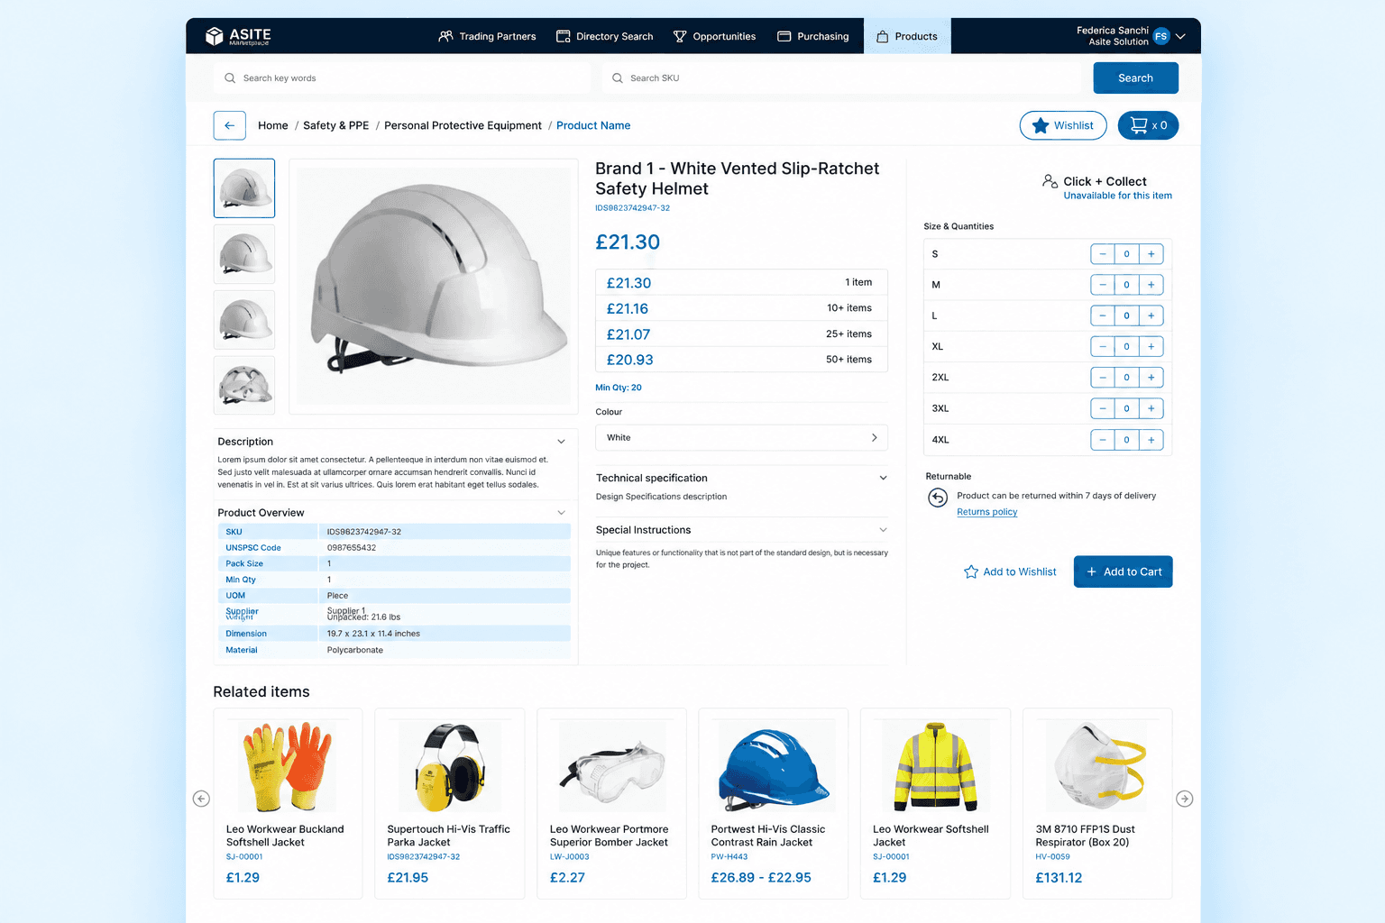Open the 3M 8710 FFP1S Dust Respirator card
Screen dimensions: 1385x923
point(1097,803)
